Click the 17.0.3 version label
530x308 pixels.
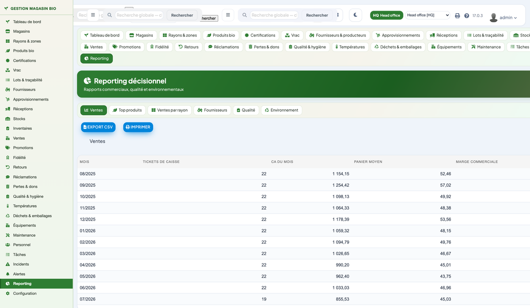pos(477,15)
